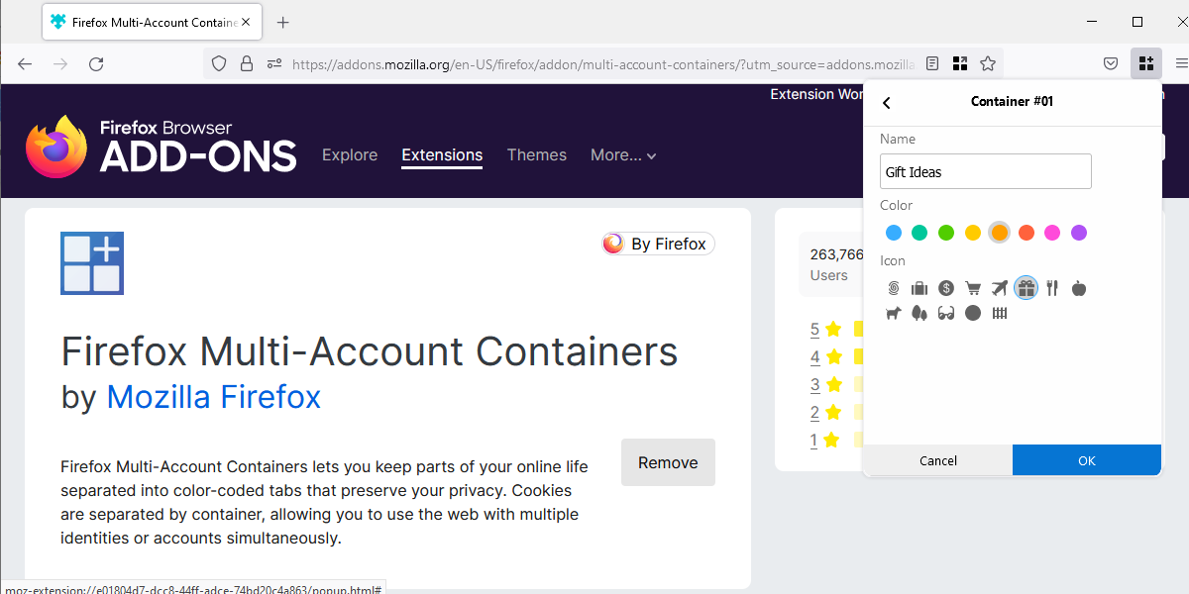1189x594 pixels.
Task: Go back using the container panel chevron
Action: point(887,102)
